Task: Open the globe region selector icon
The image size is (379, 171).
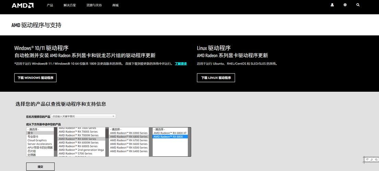Action: [345, 5]
